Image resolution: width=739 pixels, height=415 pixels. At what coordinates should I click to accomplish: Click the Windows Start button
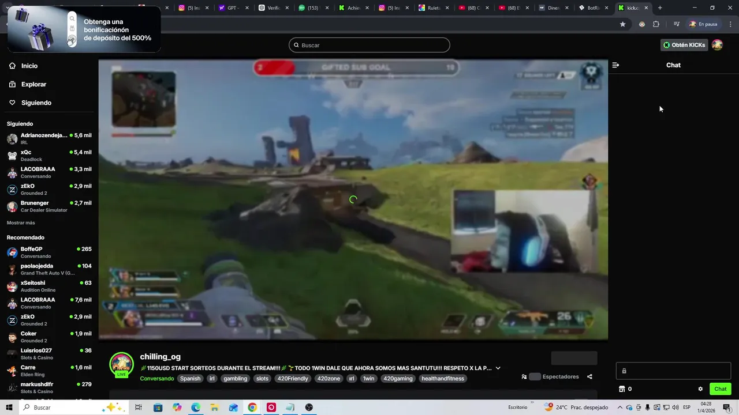tap(9, 408)
